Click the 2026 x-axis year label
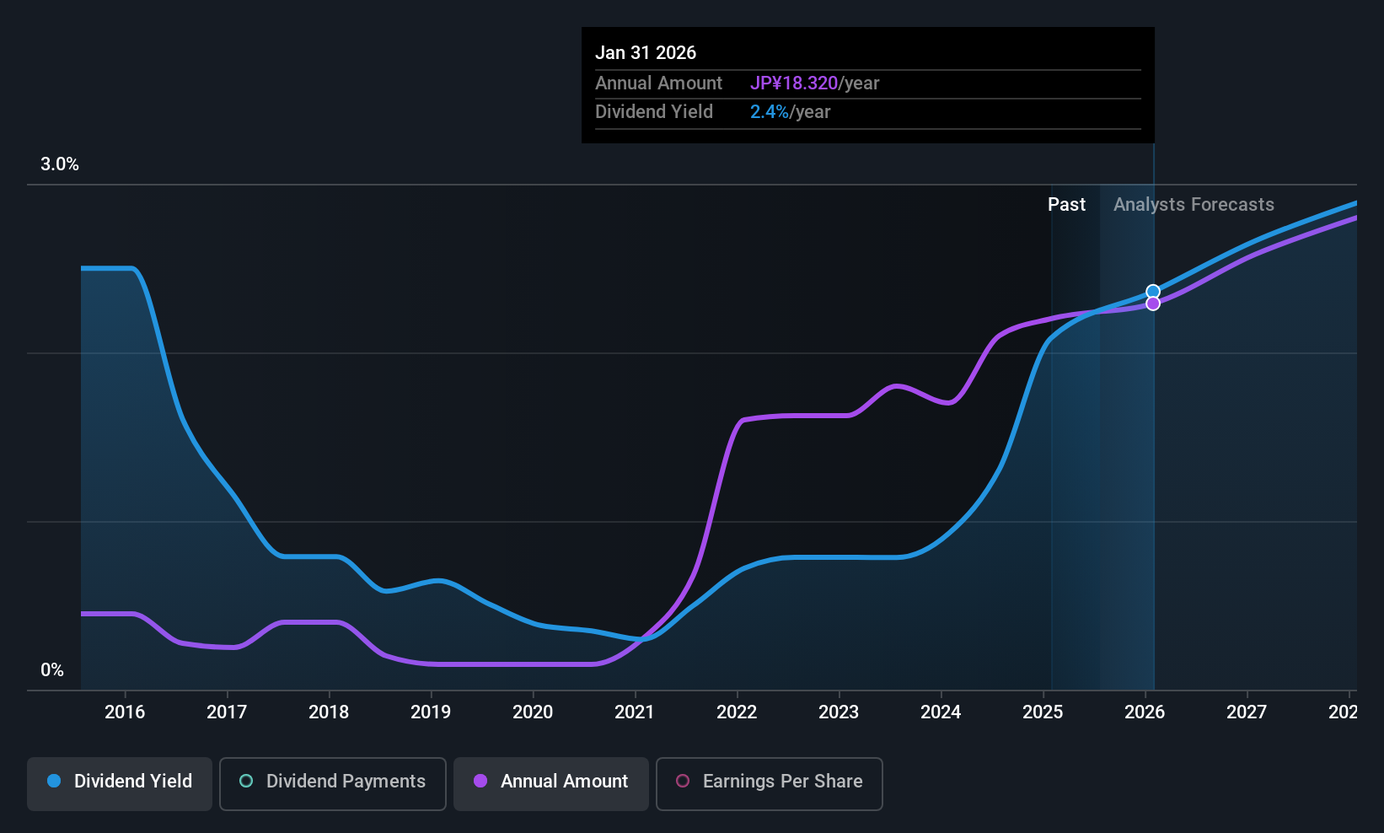The width and height of the screenshot is (1384, 833). point(1145,712)
